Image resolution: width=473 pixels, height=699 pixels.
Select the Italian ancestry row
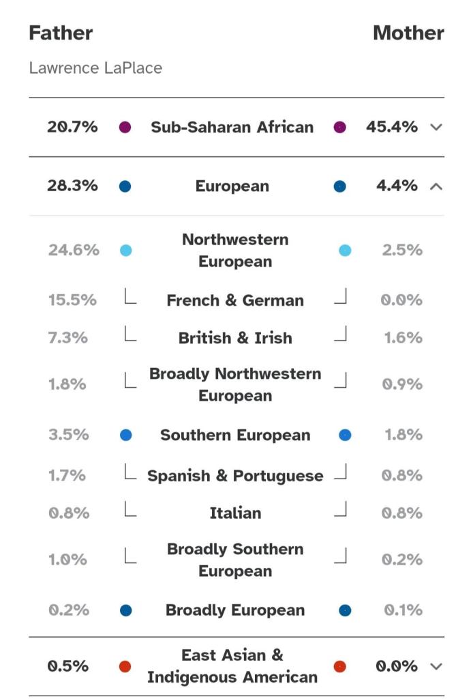point(235,513)
